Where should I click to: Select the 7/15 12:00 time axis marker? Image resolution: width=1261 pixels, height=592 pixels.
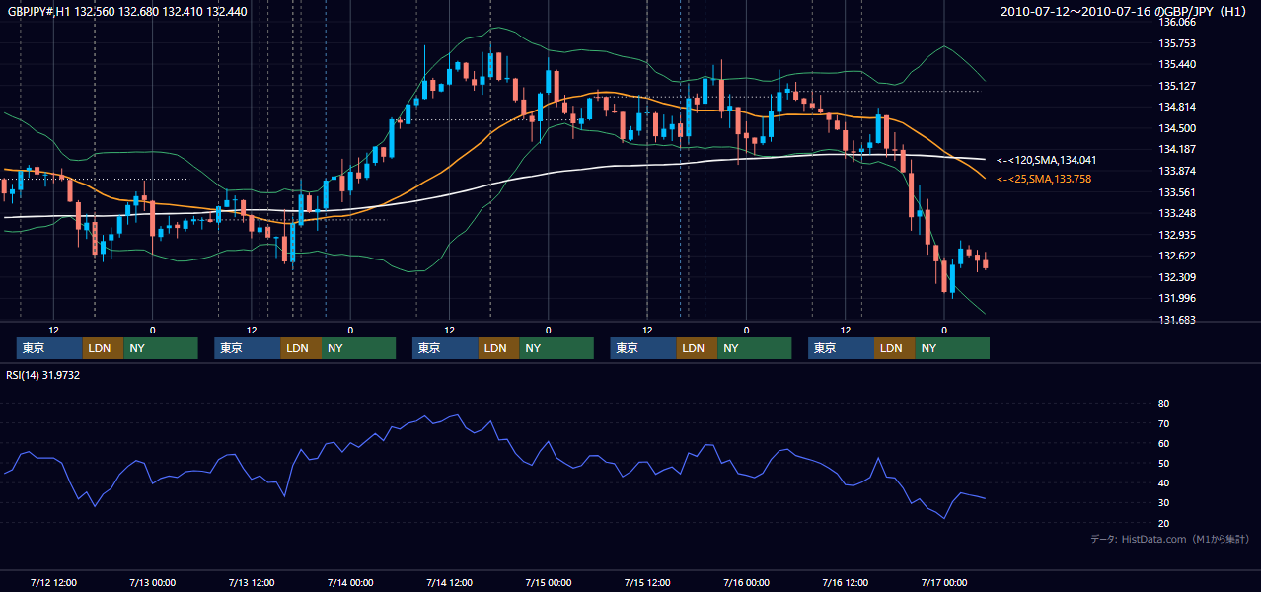click(647, 582)
